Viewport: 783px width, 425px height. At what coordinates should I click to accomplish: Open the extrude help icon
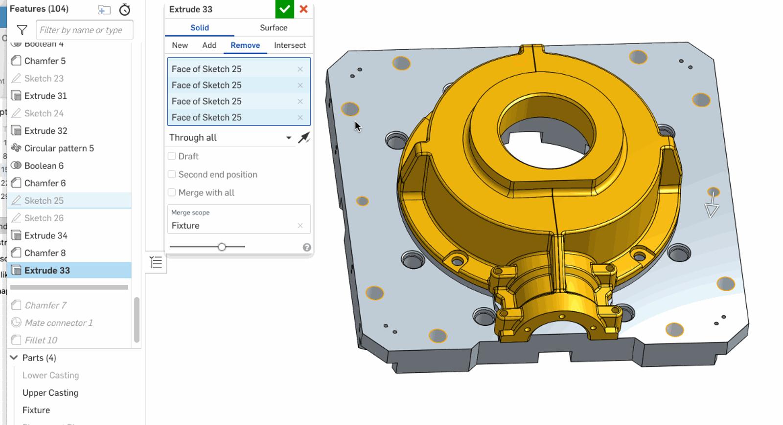[x=307, y=248]
